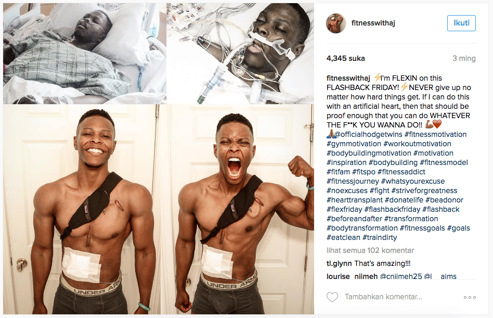Open the three-dots more options menu
The image size is (493, 318).
click(x=470, y=297)
